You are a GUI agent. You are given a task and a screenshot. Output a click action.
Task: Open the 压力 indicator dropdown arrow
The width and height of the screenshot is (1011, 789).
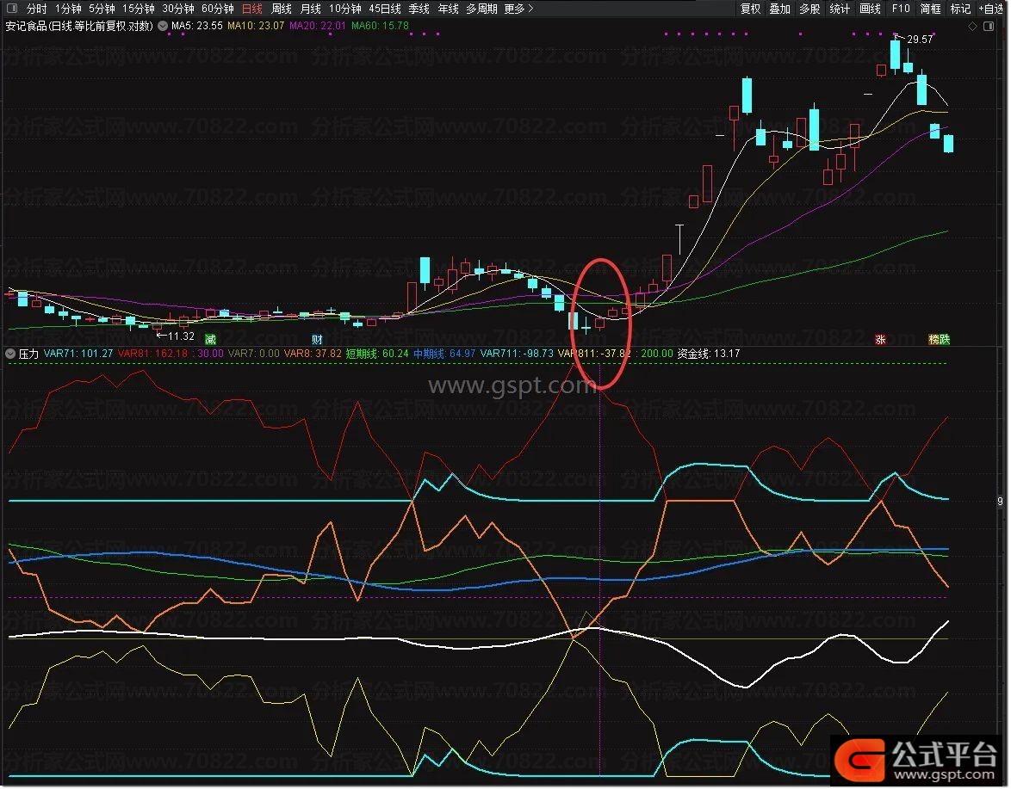click(10, 354)
